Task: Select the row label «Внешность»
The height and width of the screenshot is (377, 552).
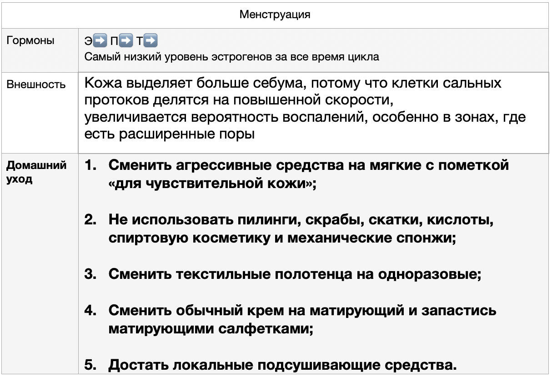Action: pos(35,84)
